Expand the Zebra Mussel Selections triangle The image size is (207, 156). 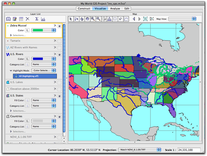click(11, 35)
